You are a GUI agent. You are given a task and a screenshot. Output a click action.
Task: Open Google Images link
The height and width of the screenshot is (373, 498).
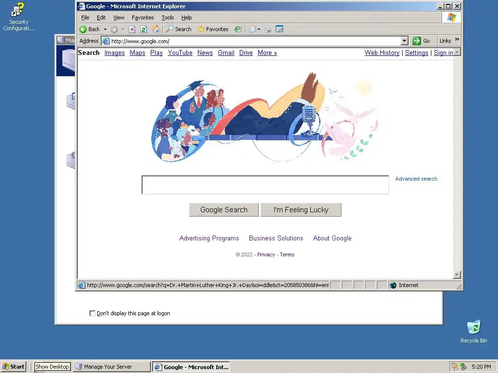115,53
